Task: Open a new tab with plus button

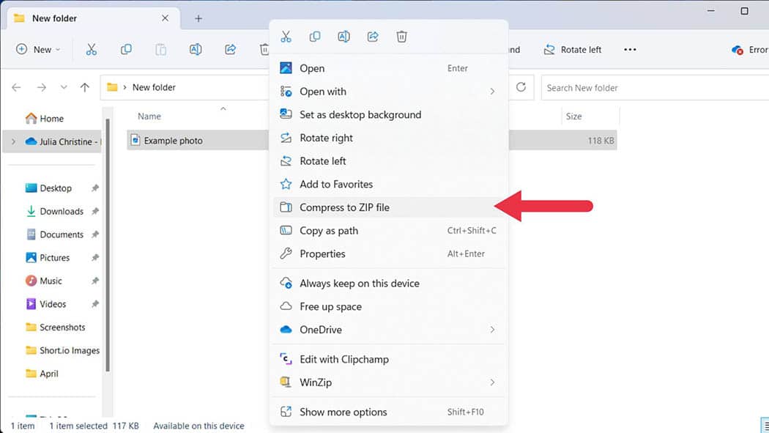Action: pos(198,18)
